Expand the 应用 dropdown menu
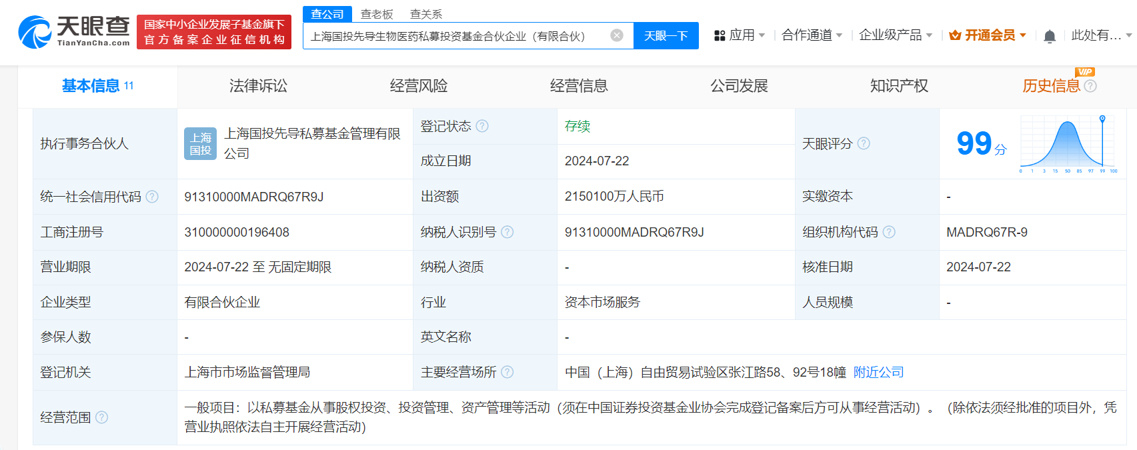 [x=740, y=35]
